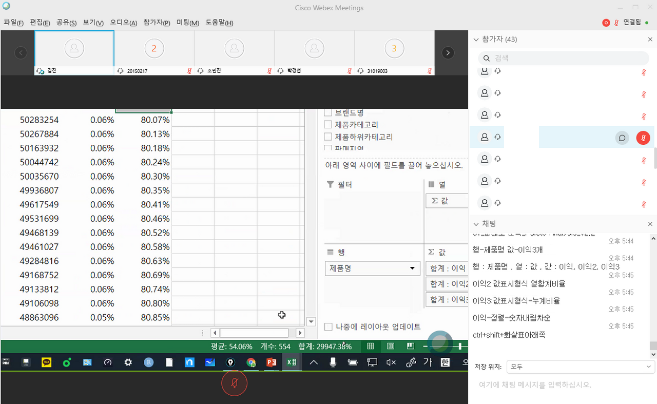Open the 제품명 row field dropdown
657x404 pixels.
click(x=411, y=268)
